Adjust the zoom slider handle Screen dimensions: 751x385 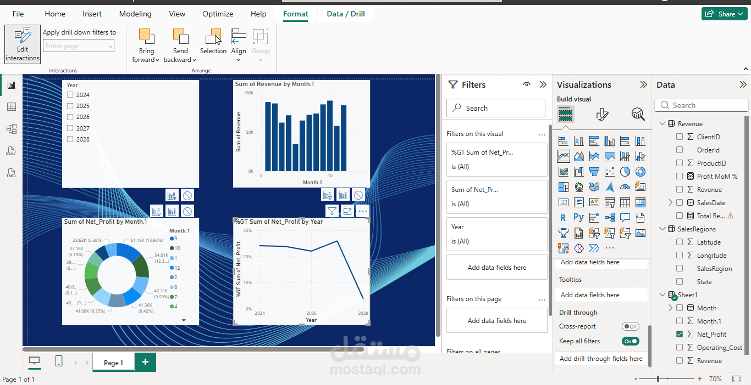(x=658, y=379)
